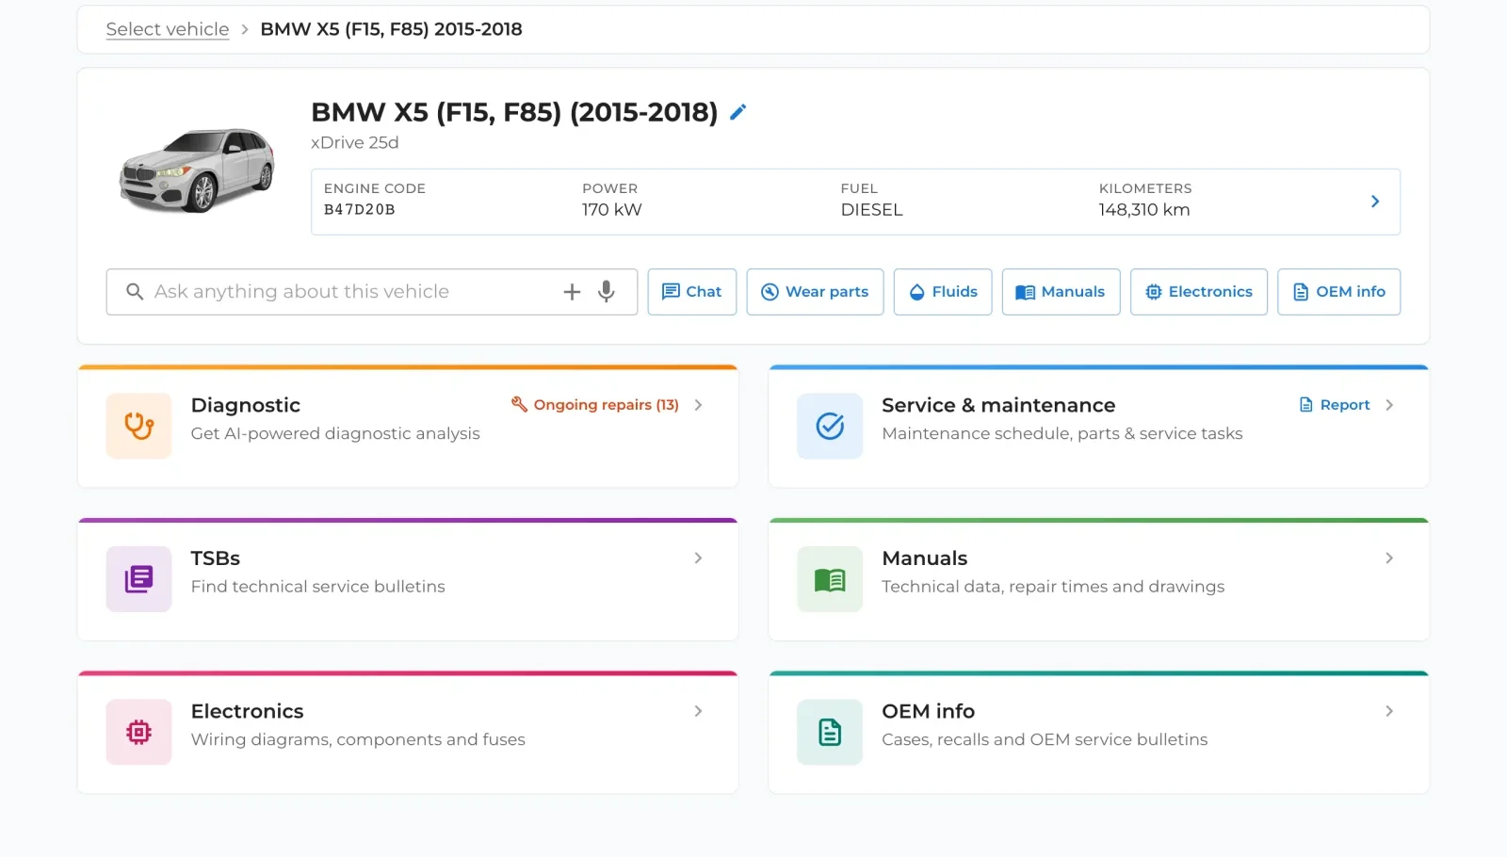Image resolution: width=1507 pixels, height=857 pixels.
Task: Expand the Manuals card chevron
Action: (1389, 558)
